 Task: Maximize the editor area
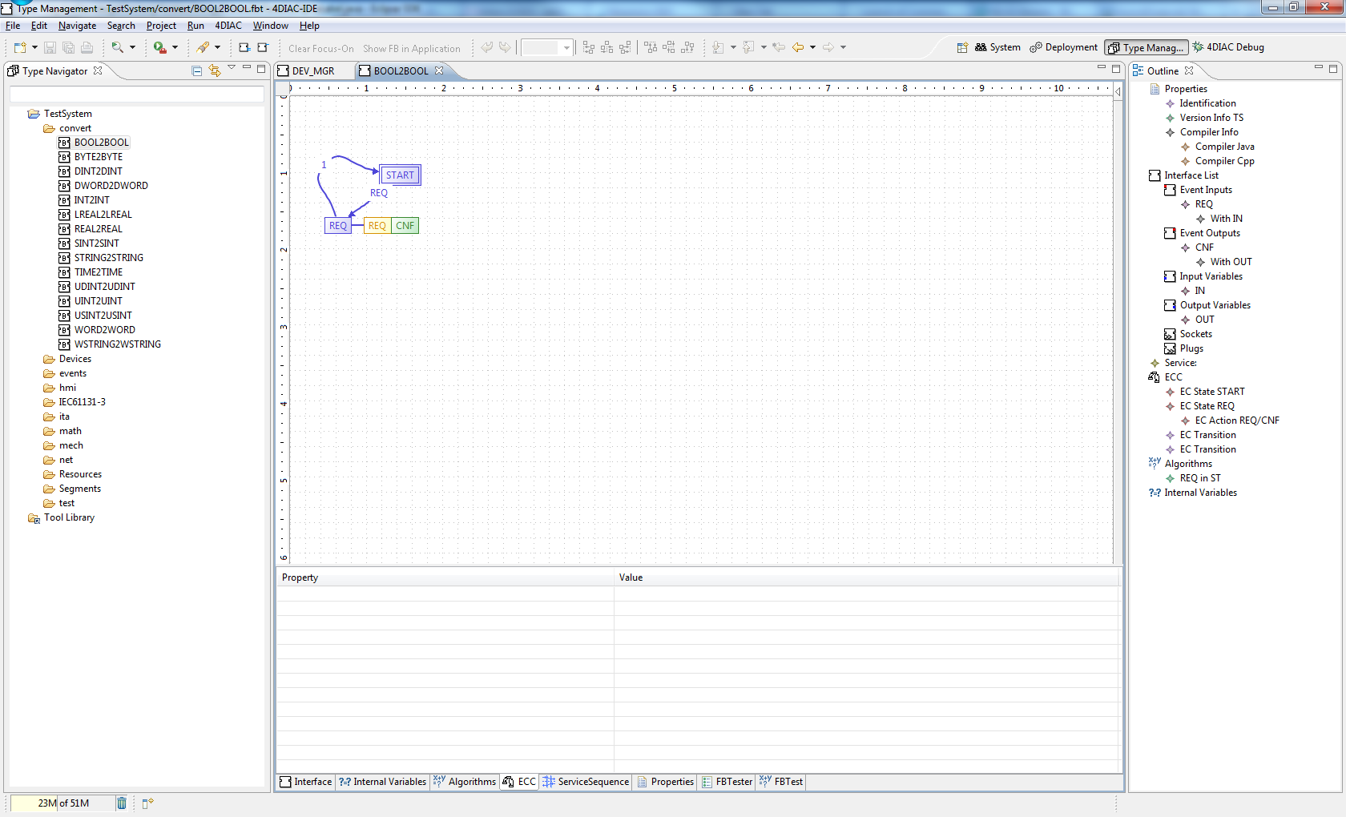(1116, 68)
